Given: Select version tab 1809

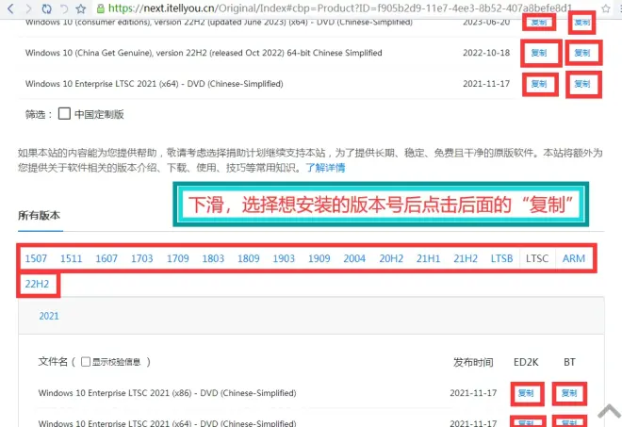Looking at the screenshot, I should pyautogui.click(x=248, y=258).
